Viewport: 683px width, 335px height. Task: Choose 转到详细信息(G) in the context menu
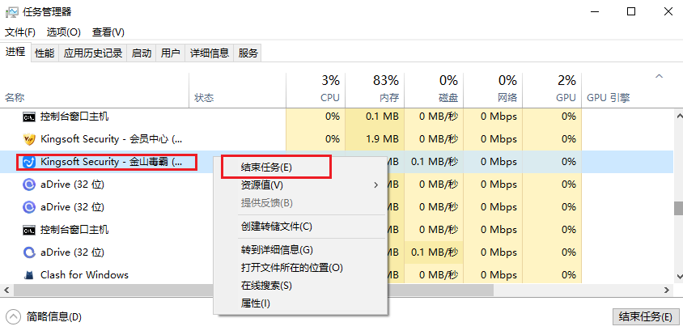(300, 250)
